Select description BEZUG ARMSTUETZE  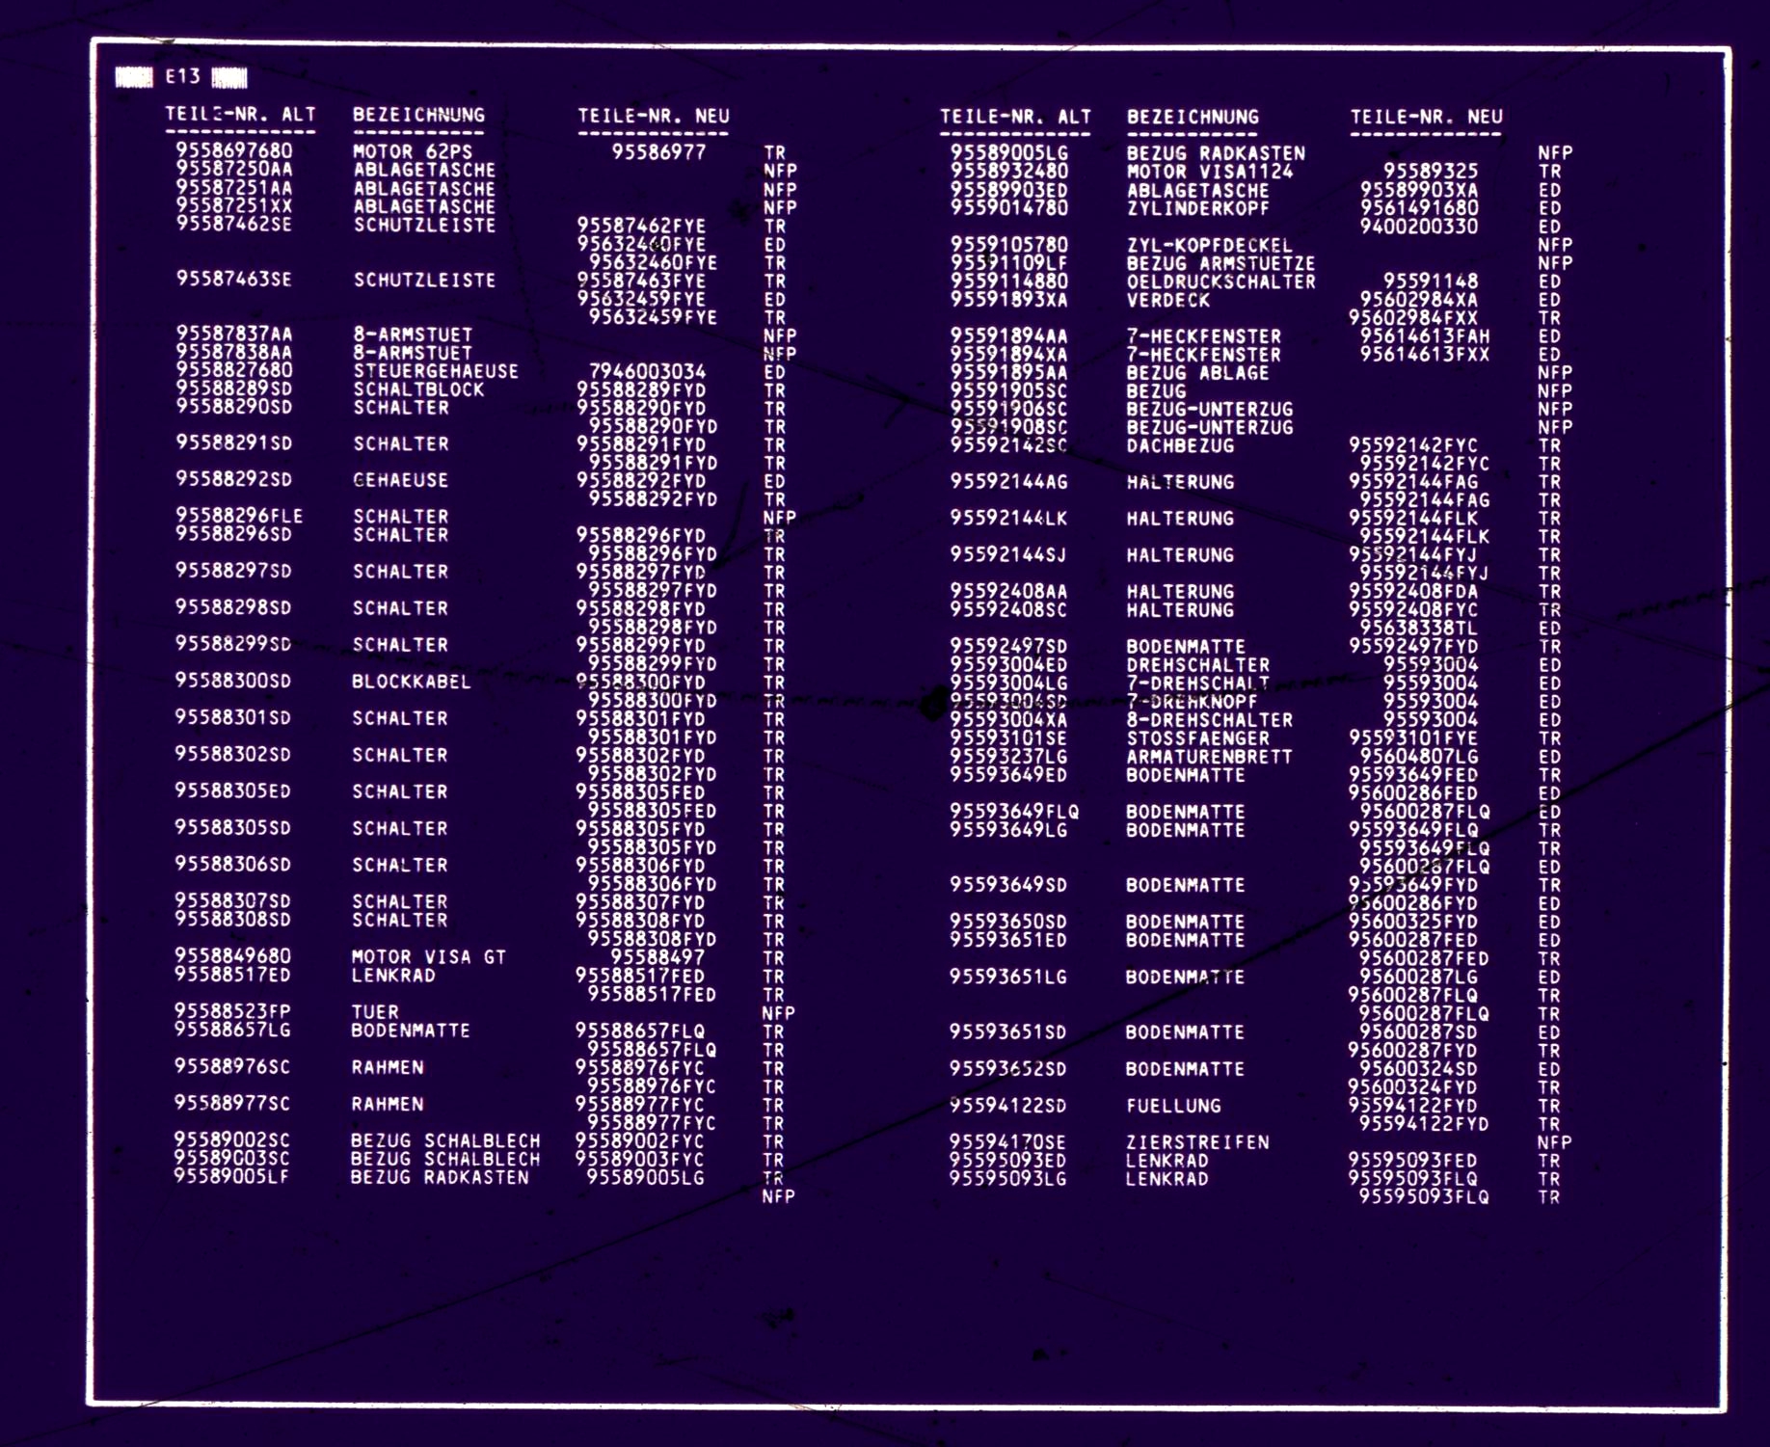(x=1221, y=263)
